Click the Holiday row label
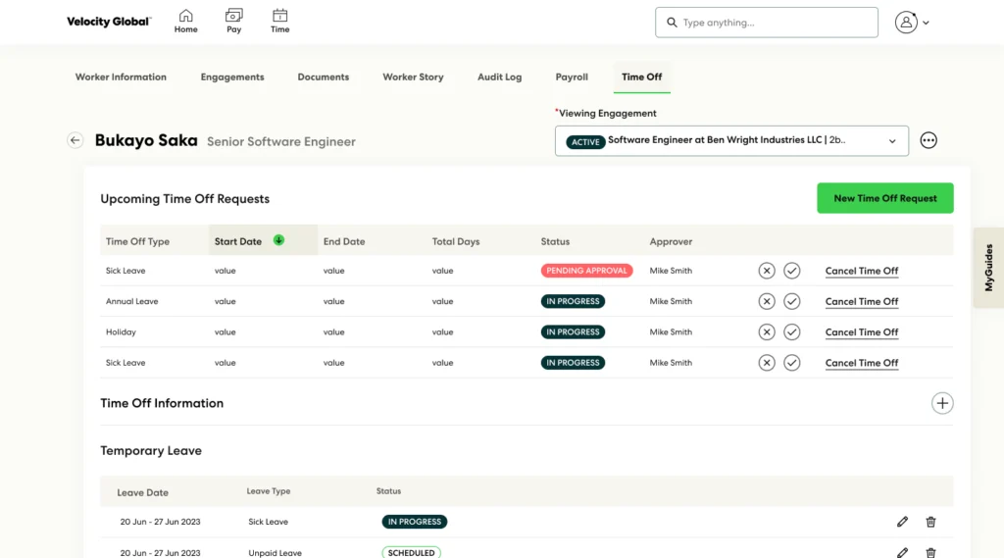The height and width of the screenshot is (558, 1004). coord(121,331)
